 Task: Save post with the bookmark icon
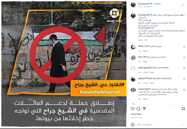point(183,109)
